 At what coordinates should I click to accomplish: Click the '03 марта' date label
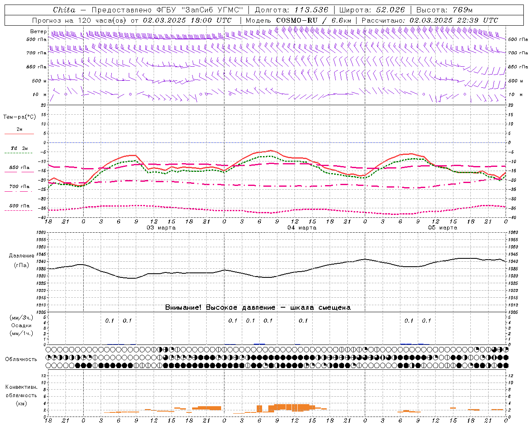point(161,228)
